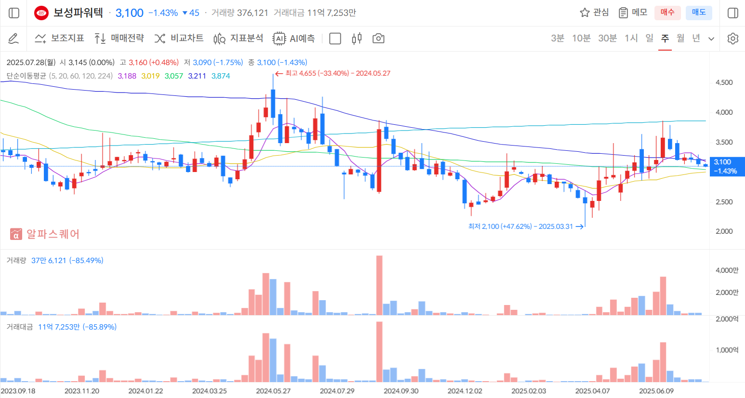Open 보조지표 indicators menu
The height and width of the screenshot is (398, 745).
(x=59, y=39)
